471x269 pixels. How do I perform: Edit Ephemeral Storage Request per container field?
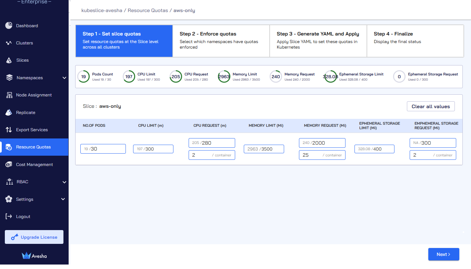[x=433, y=155]
